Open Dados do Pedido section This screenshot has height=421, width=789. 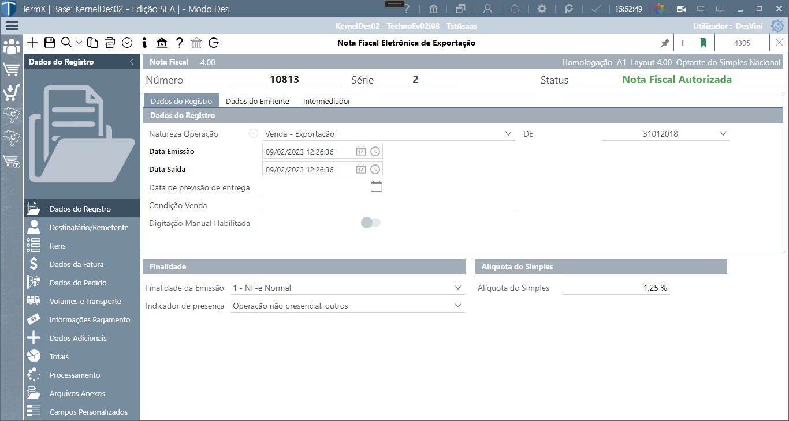coord(82,283)
